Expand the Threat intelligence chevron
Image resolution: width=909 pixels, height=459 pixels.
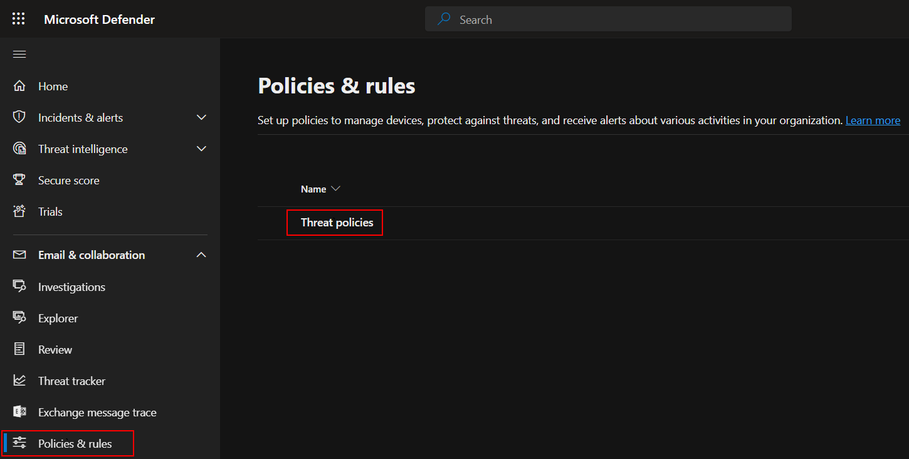coord(201,149)
